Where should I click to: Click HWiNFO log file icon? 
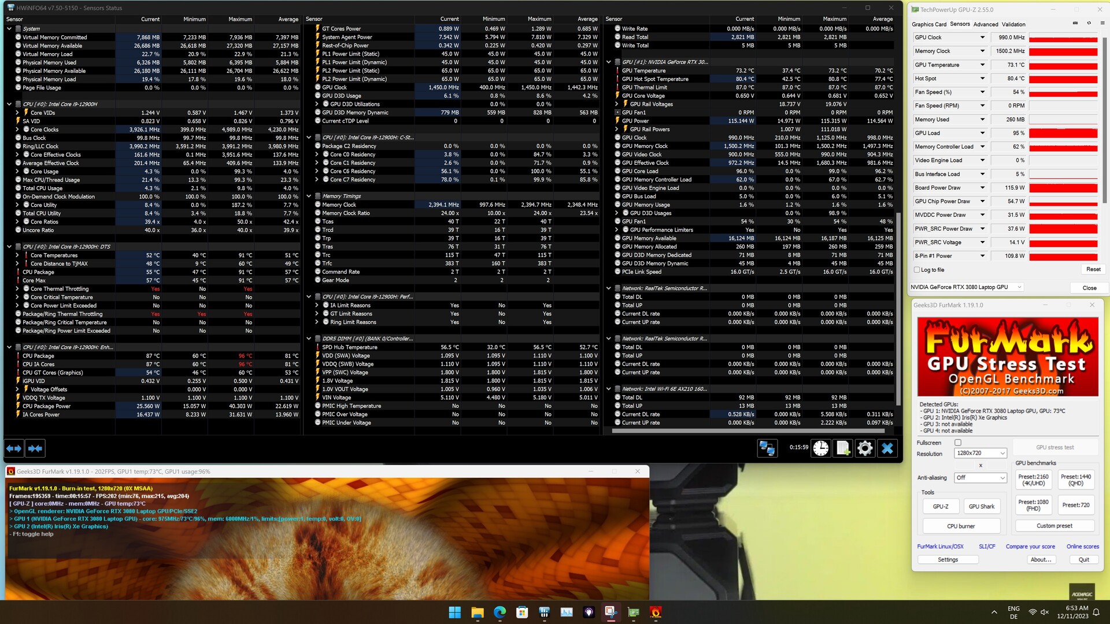tap(842, 448)
